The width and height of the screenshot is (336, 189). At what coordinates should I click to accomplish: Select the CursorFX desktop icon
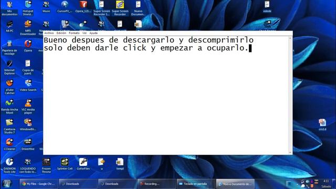(x=65, y=7)
